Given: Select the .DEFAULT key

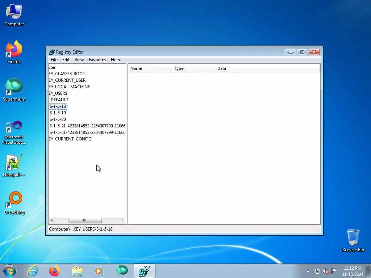Looking at the screenshot, I should (x=59, y=100).
